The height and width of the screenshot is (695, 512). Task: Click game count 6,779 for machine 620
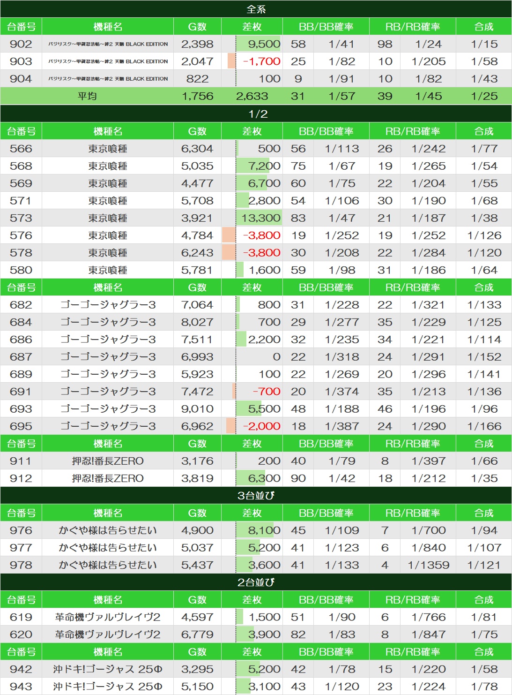pyautogui.click(x=197, y=635)
